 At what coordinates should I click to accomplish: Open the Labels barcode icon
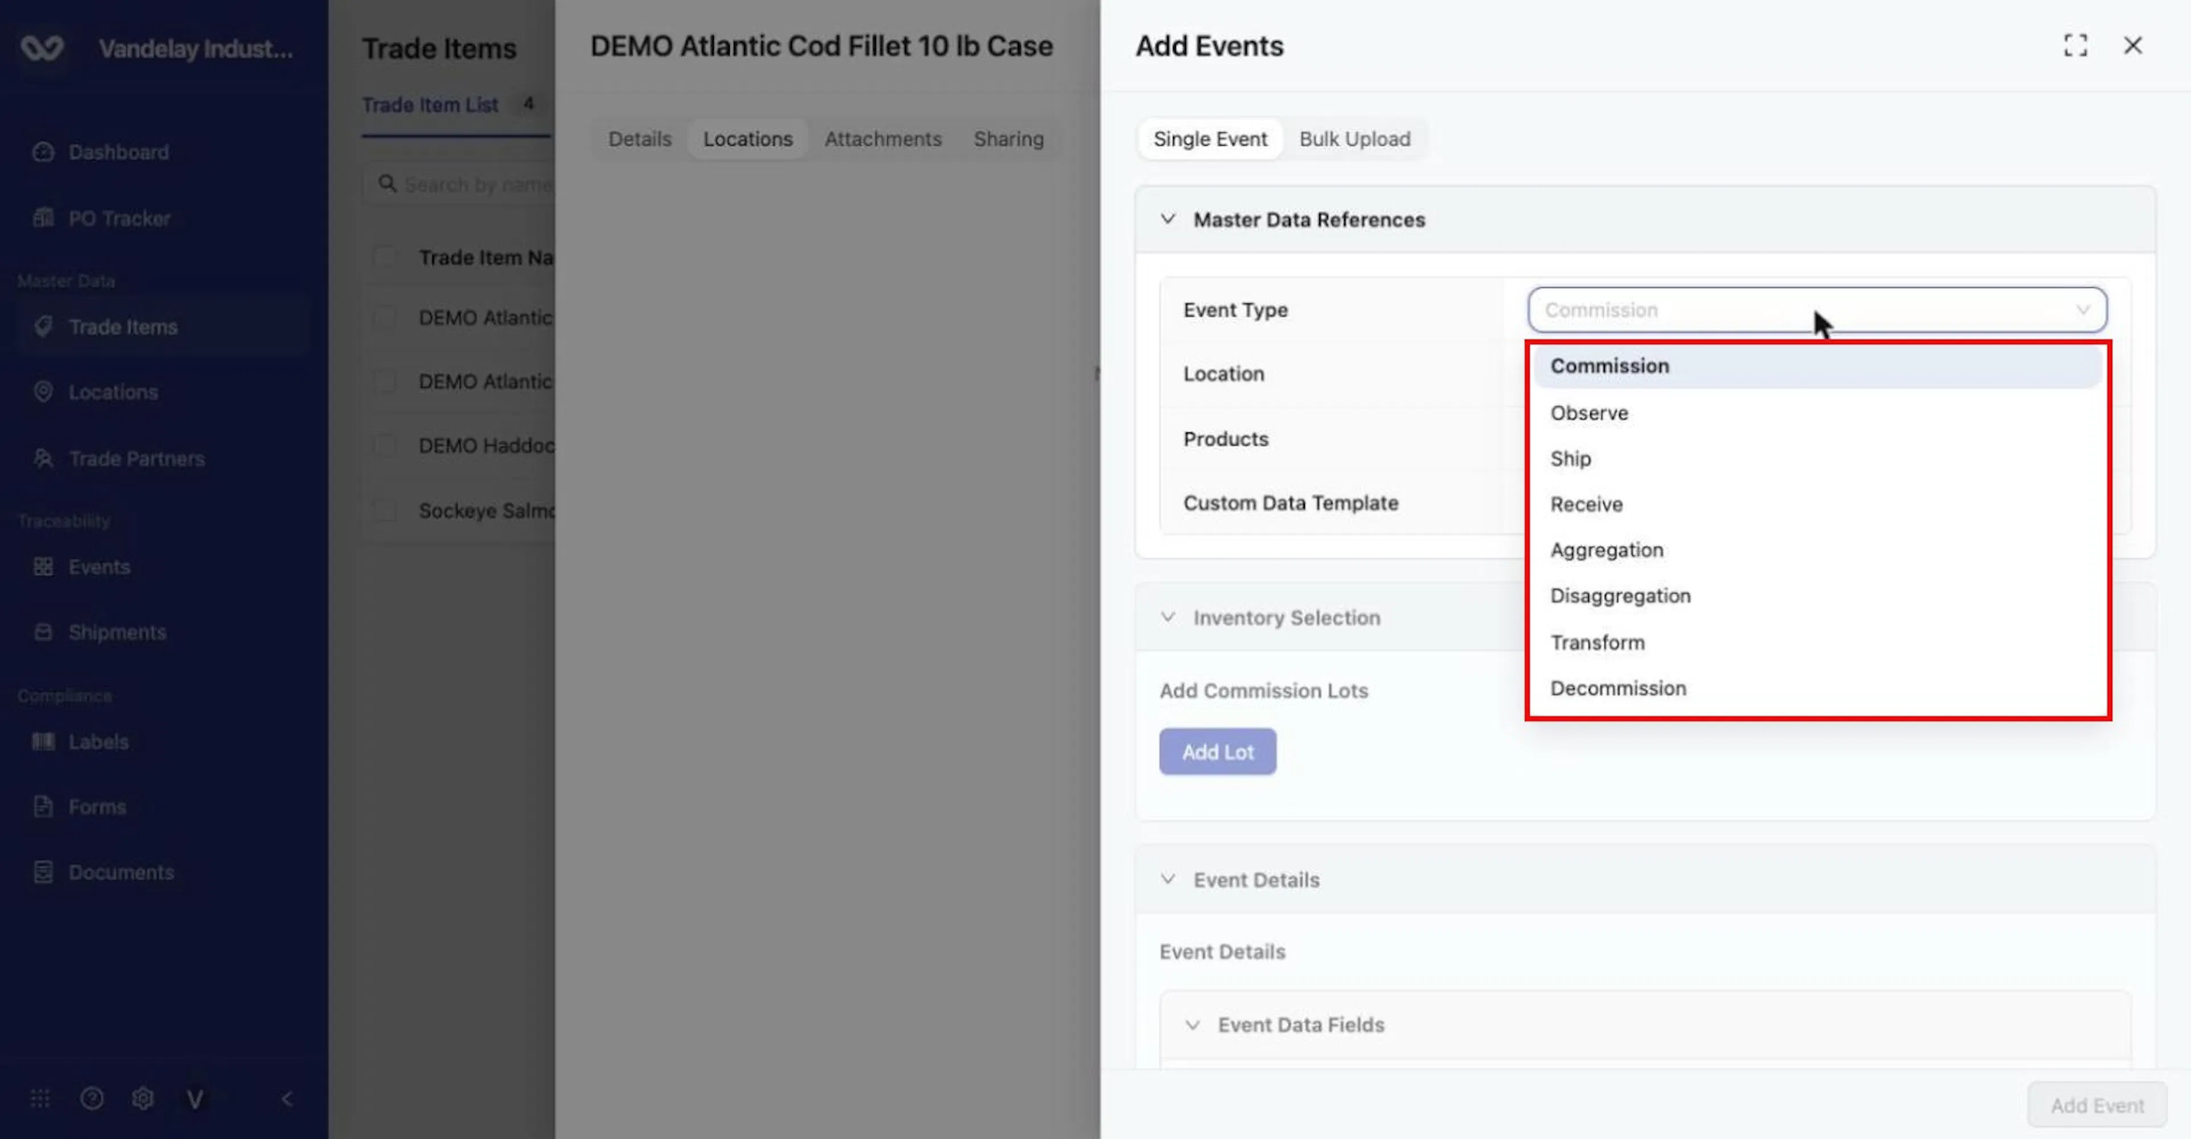(x=43, y=742)
